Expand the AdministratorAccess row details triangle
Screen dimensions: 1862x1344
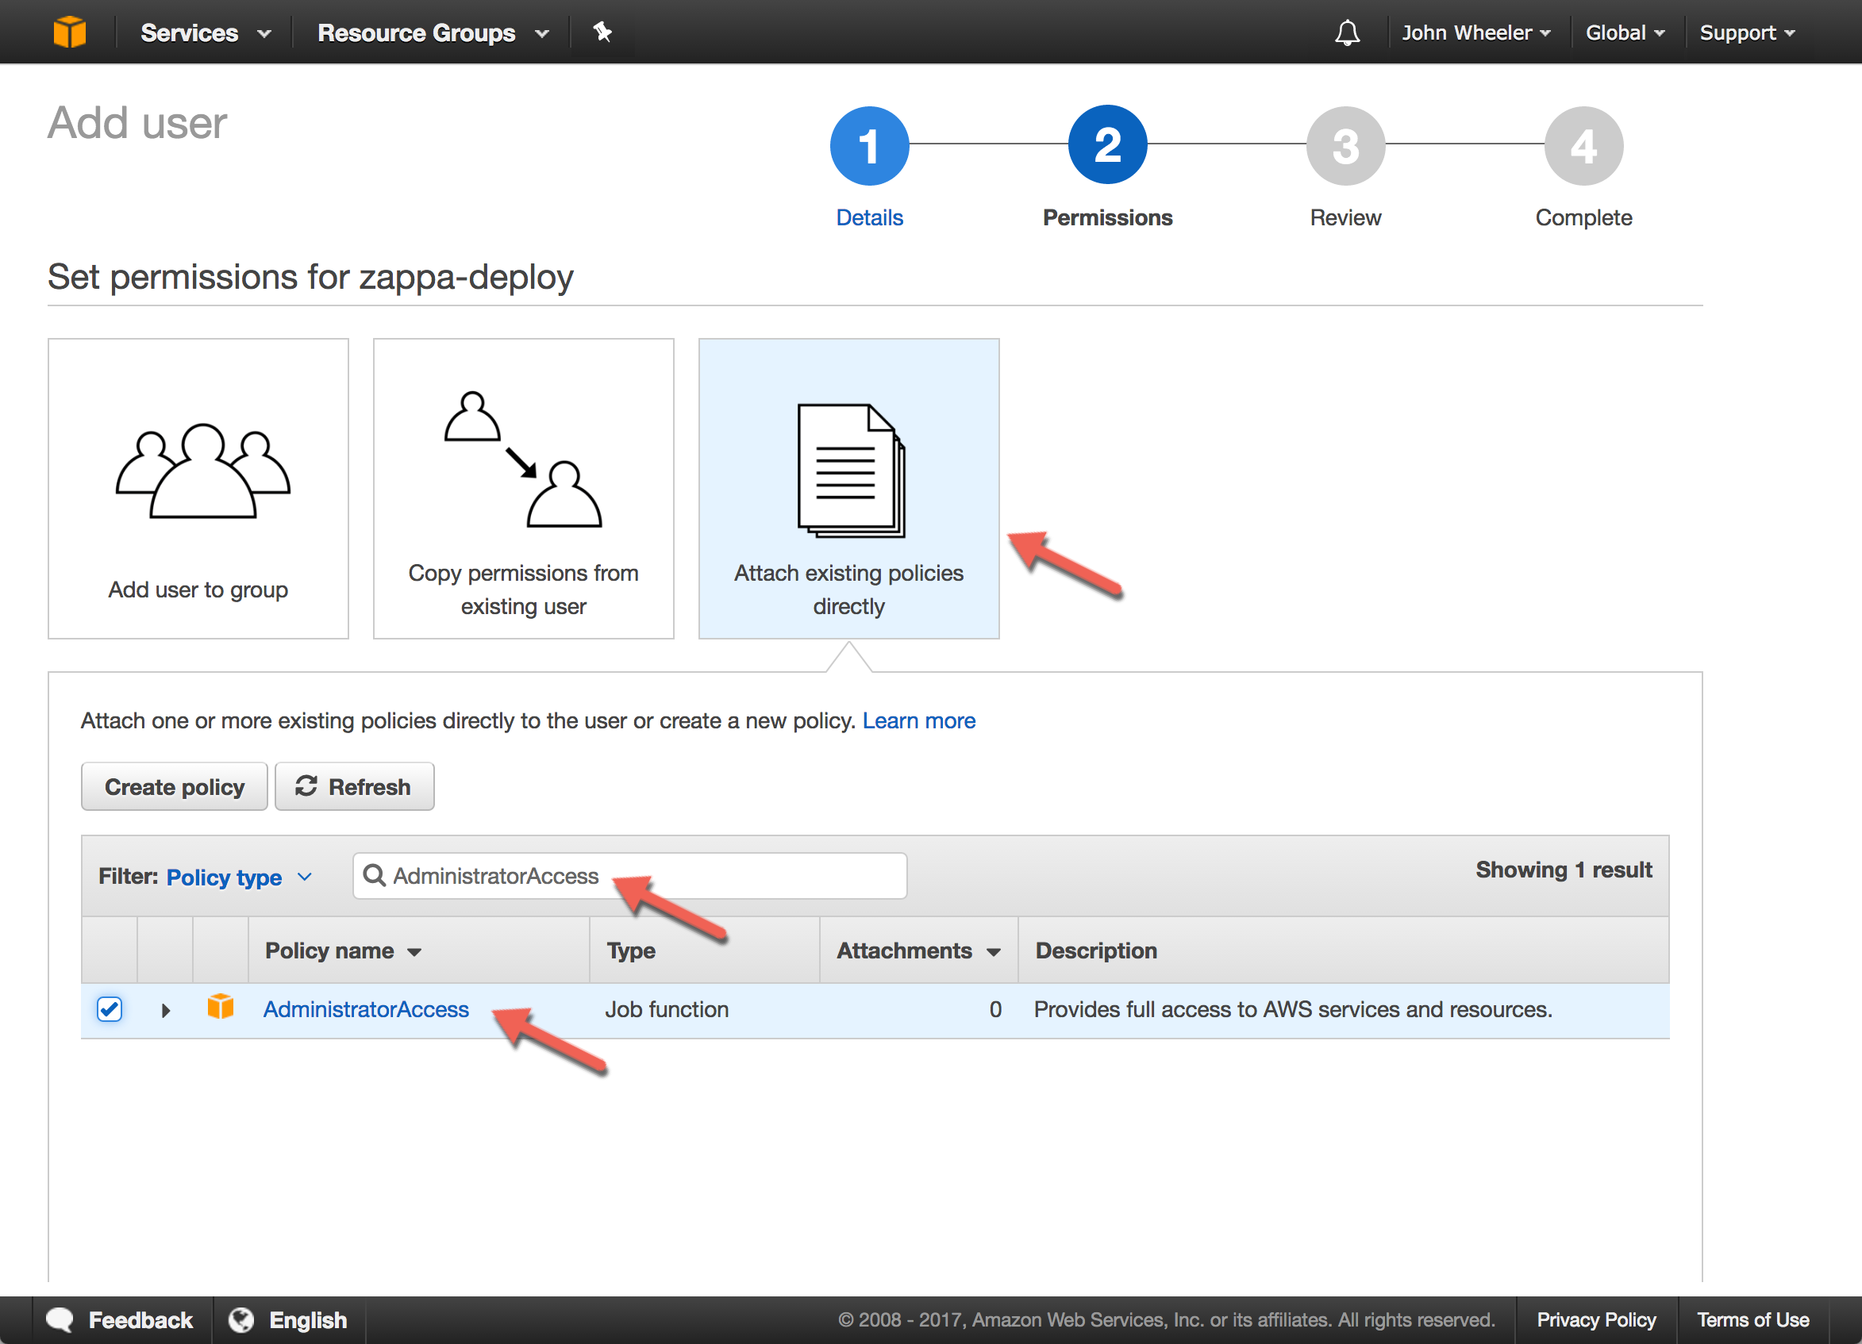pyautogui.click(x=166, y=1010)
